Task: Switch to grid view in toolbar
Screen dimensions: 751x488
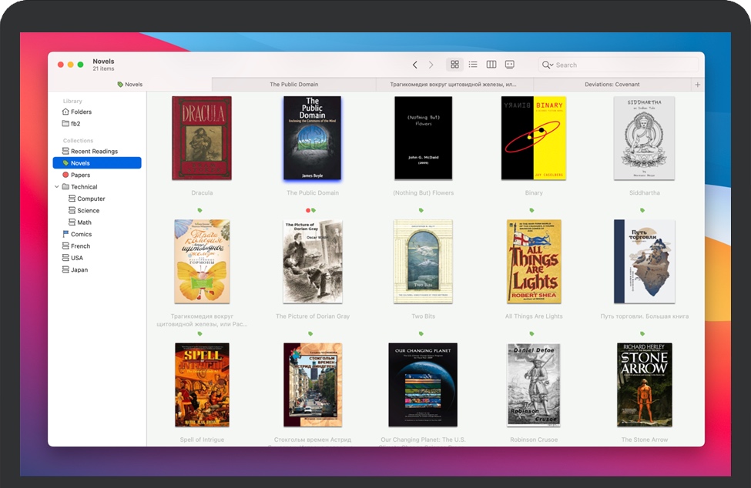Action: coord(454,65)
